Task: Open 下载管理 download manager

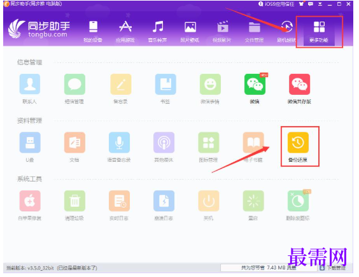Action: [332, 268]
